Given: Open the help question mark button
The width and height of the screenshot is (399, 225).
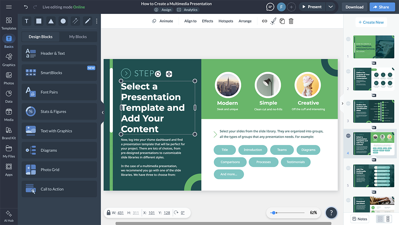Looking at the screenshot, I should point(331,213).
